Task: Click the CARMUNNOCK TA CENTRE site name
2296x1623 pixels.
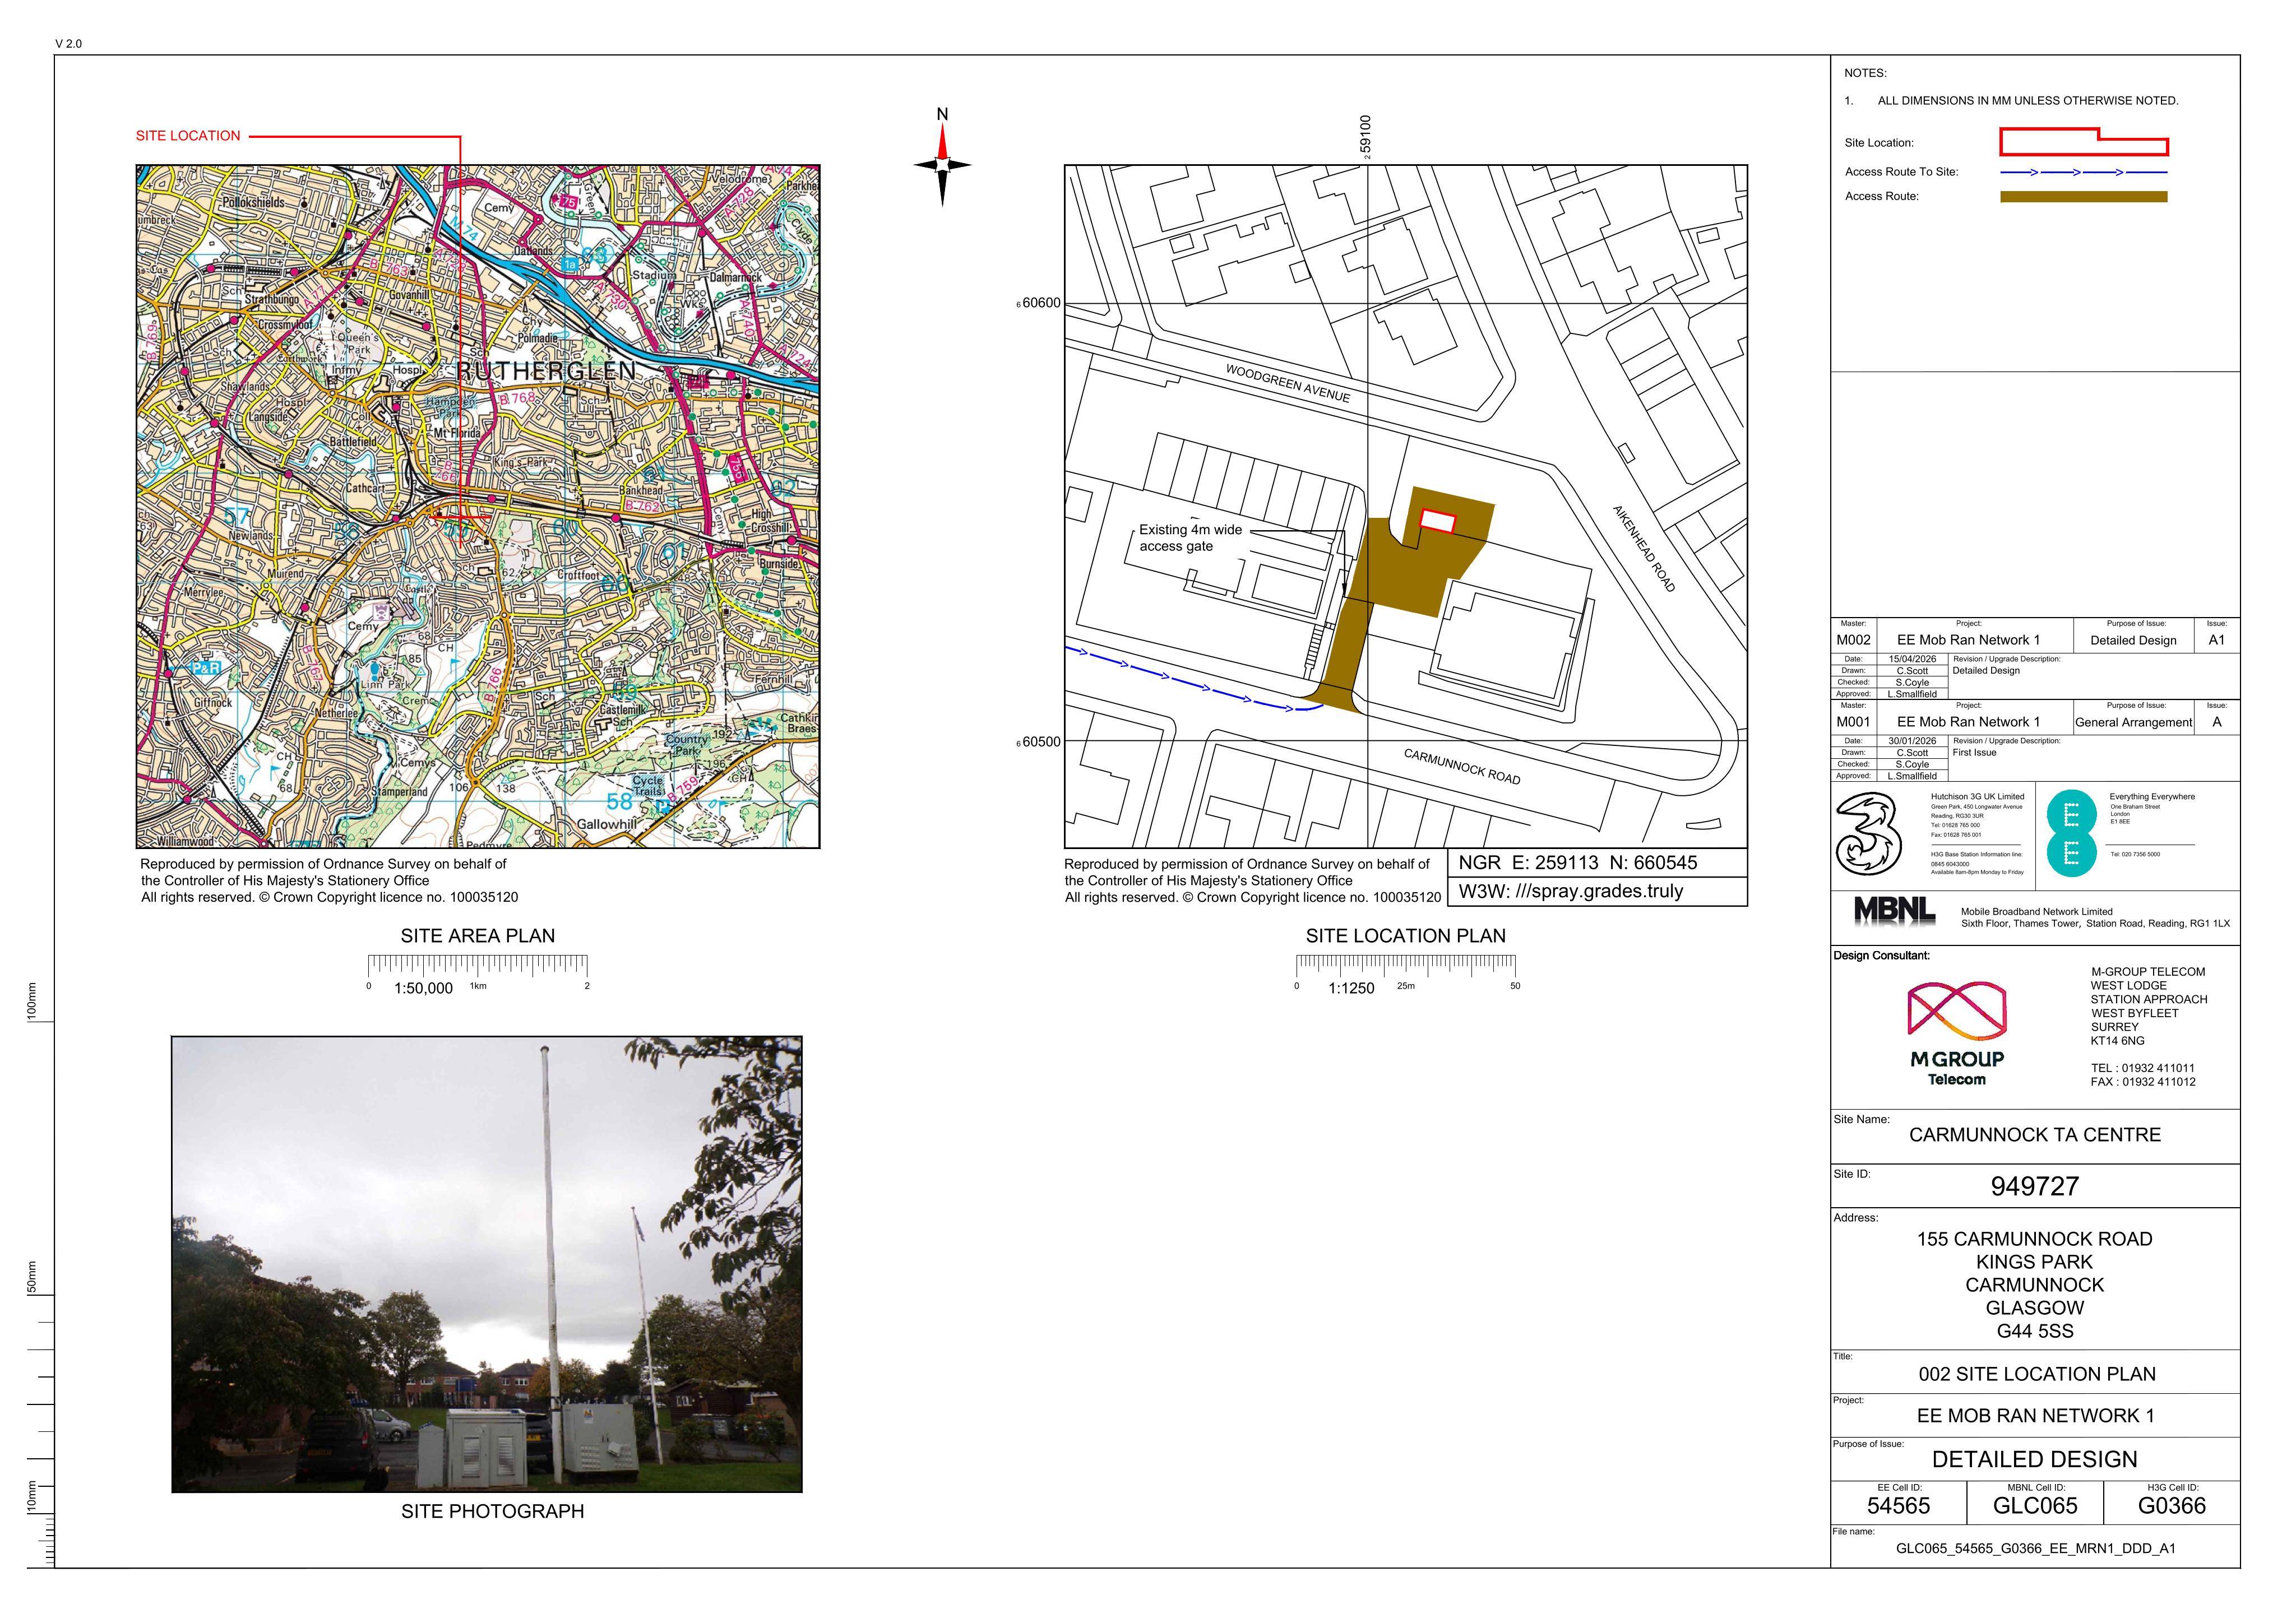Action: click(2035, 1135)
